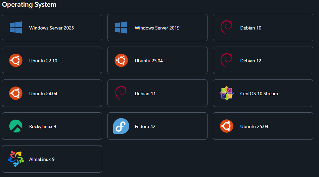The width and height of the screenshot is (319, 177).
Task: Click the Fedora 42 blue logo
Action: pos(121,126)
